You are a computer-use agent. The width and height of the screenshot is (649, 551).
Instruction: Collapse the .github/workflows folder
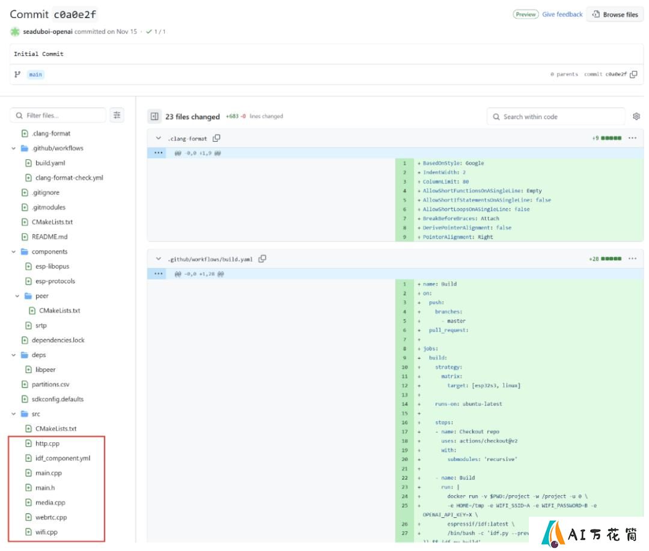(13, 148)
